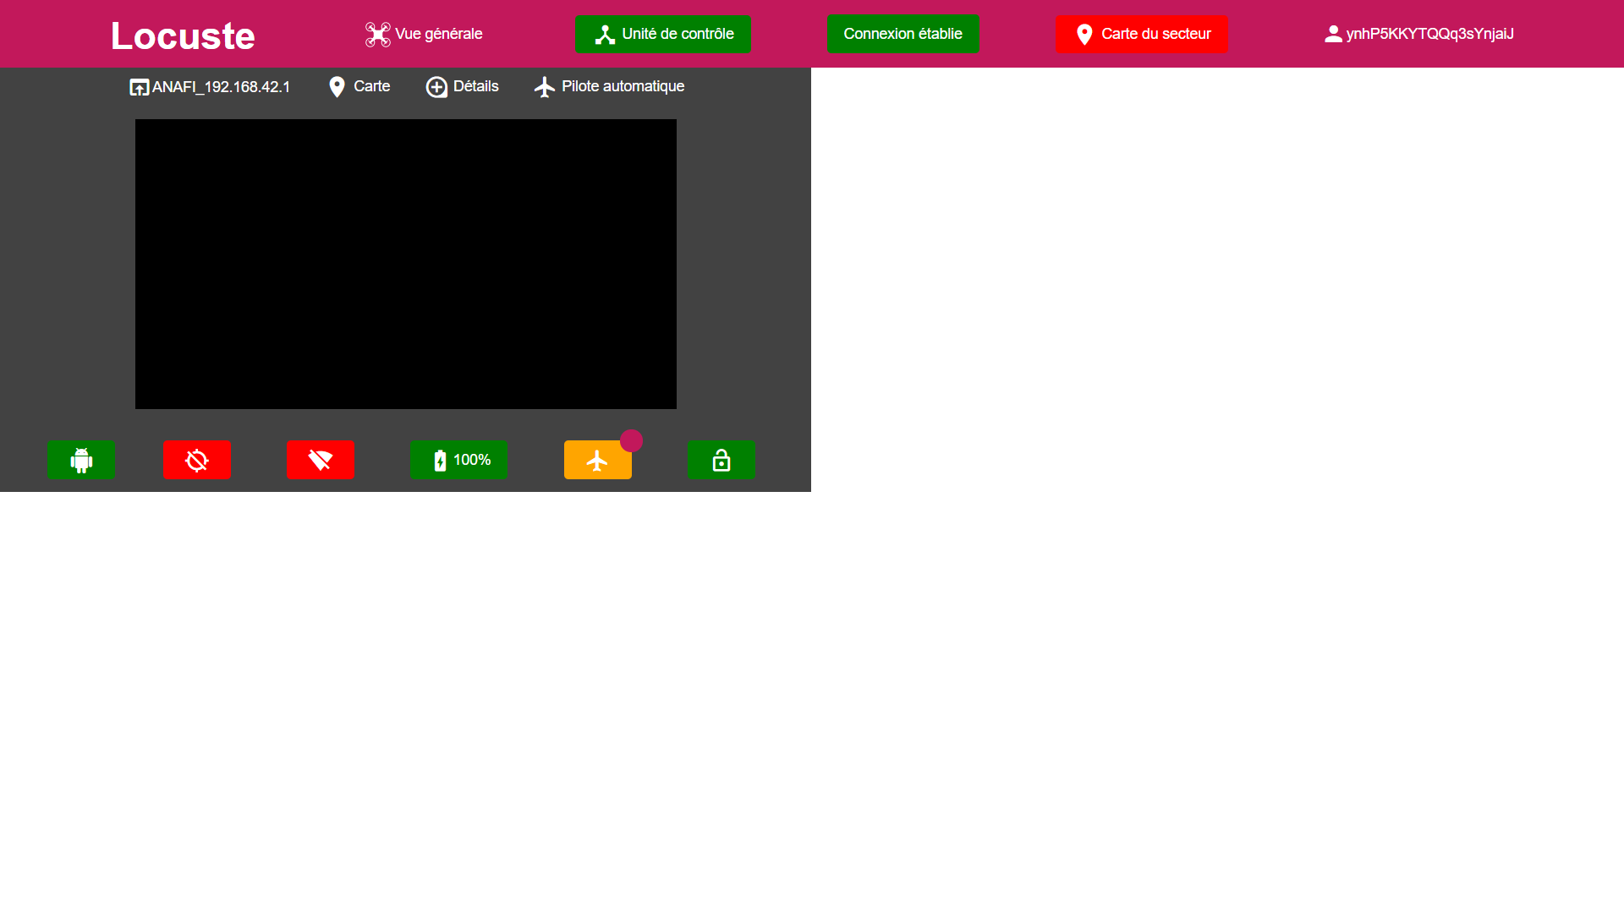Image resolution: width=1624 pixels, height=912 pixels.
Task: Open the Vue générale overview page
Action: [424, 34]
